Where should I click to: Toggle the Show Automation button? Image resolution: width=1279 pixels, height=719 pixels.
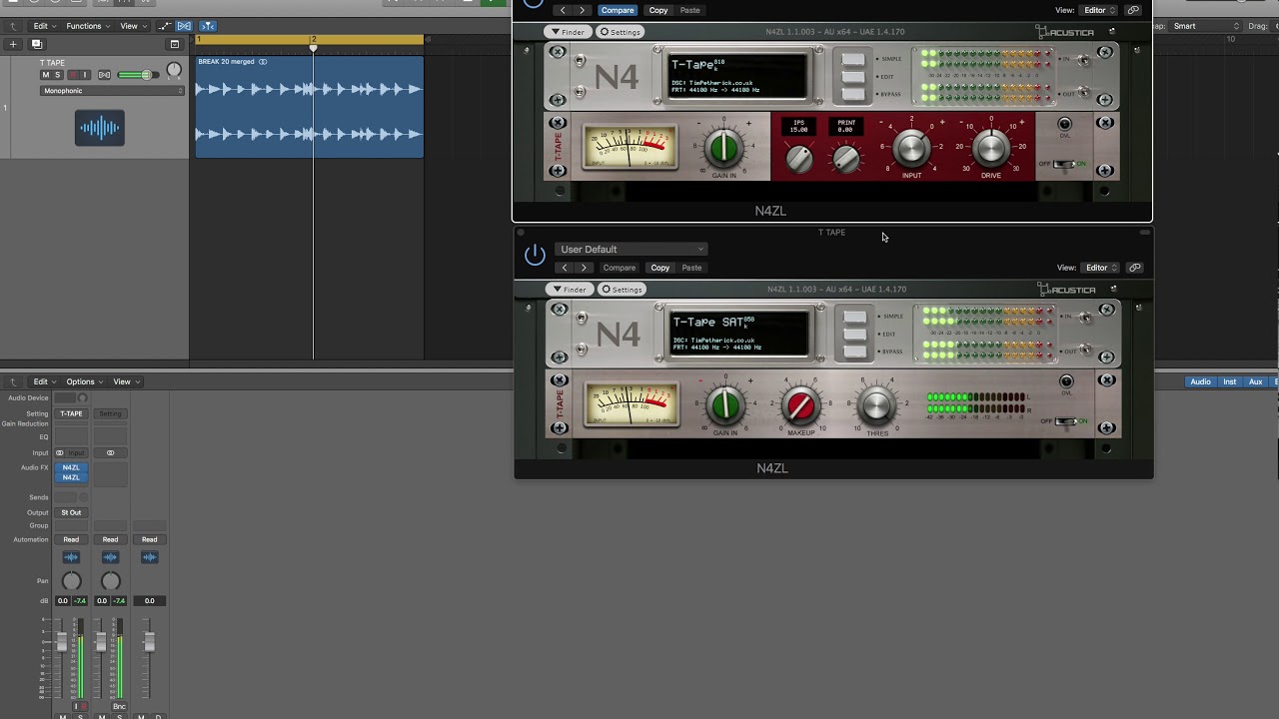(x=163, y=26)
